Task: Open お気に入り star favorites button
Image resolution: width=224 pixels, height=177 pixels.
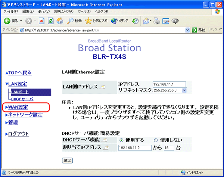Action: click(x=96, y=21)
